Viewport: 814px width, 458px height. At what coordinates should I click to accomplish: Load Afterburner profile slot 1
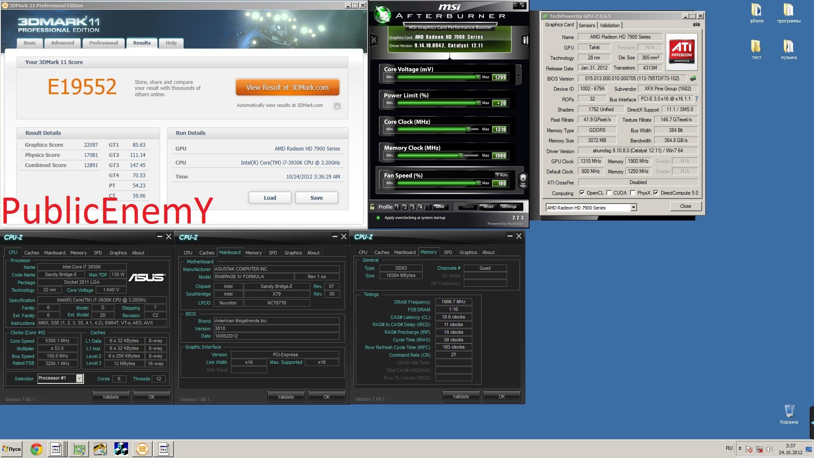coord(397,207)
